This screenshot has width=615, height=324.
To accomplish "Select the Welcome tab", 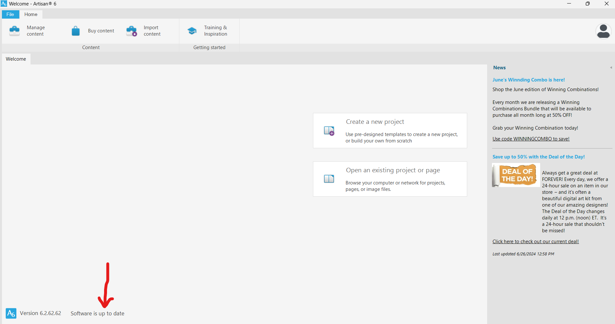I will 16,59.
